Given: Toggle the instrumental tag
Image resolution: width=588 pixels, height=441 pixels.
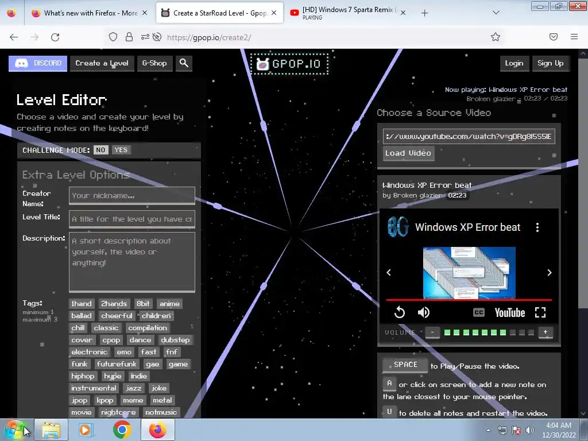Looking at the screenshot, I should click(94, 388).
